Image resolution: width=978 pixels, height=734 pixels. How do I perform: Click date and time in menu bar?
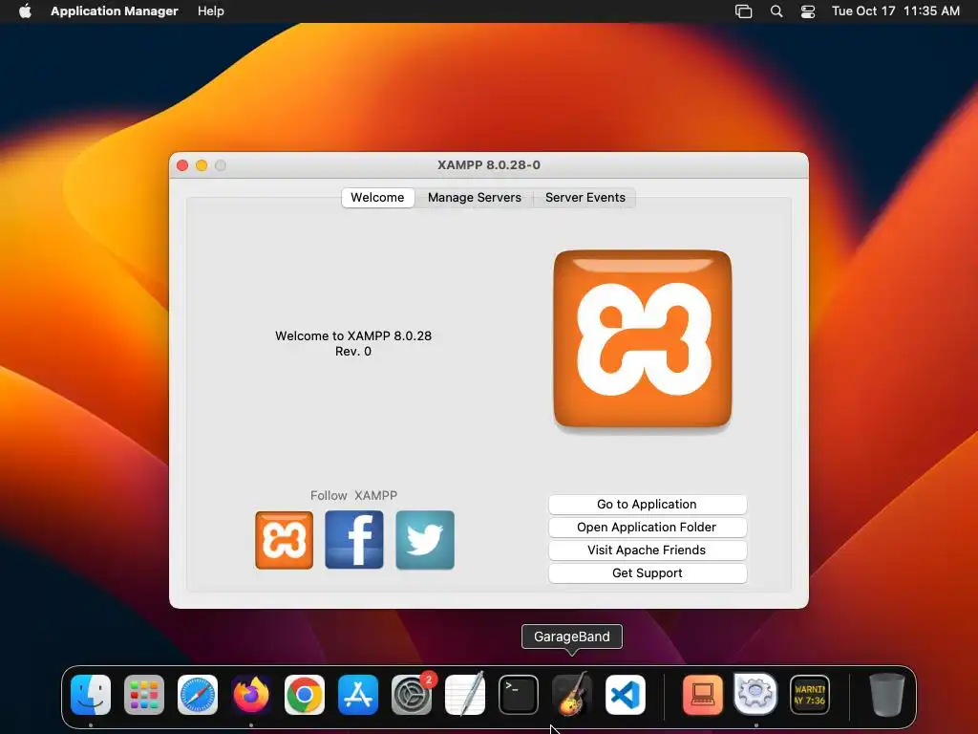(896, 11)
